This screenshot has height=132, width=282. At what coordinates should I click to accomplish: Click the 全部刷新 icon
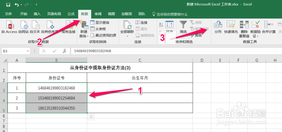[127, 25]
